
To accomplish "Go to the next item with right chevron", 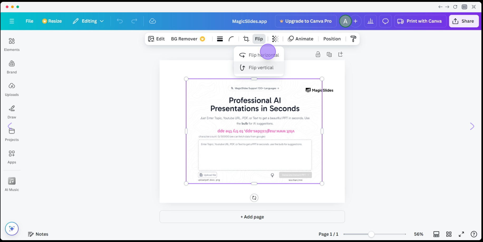I will point(472,126).
